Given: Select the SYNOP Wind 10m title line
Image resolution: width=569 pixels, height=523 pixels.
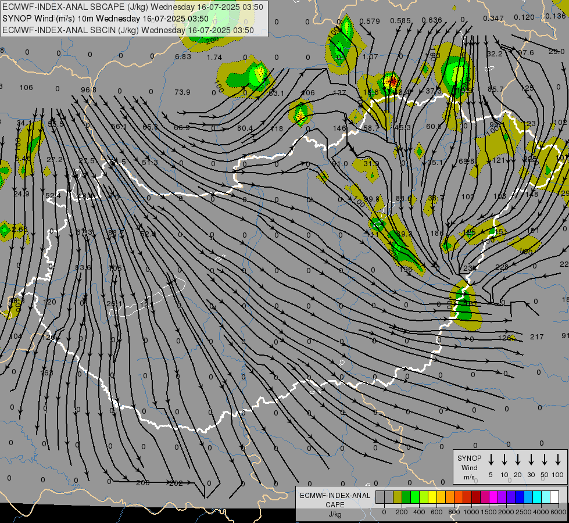Looking at the screenshot, I should [105, 19].
